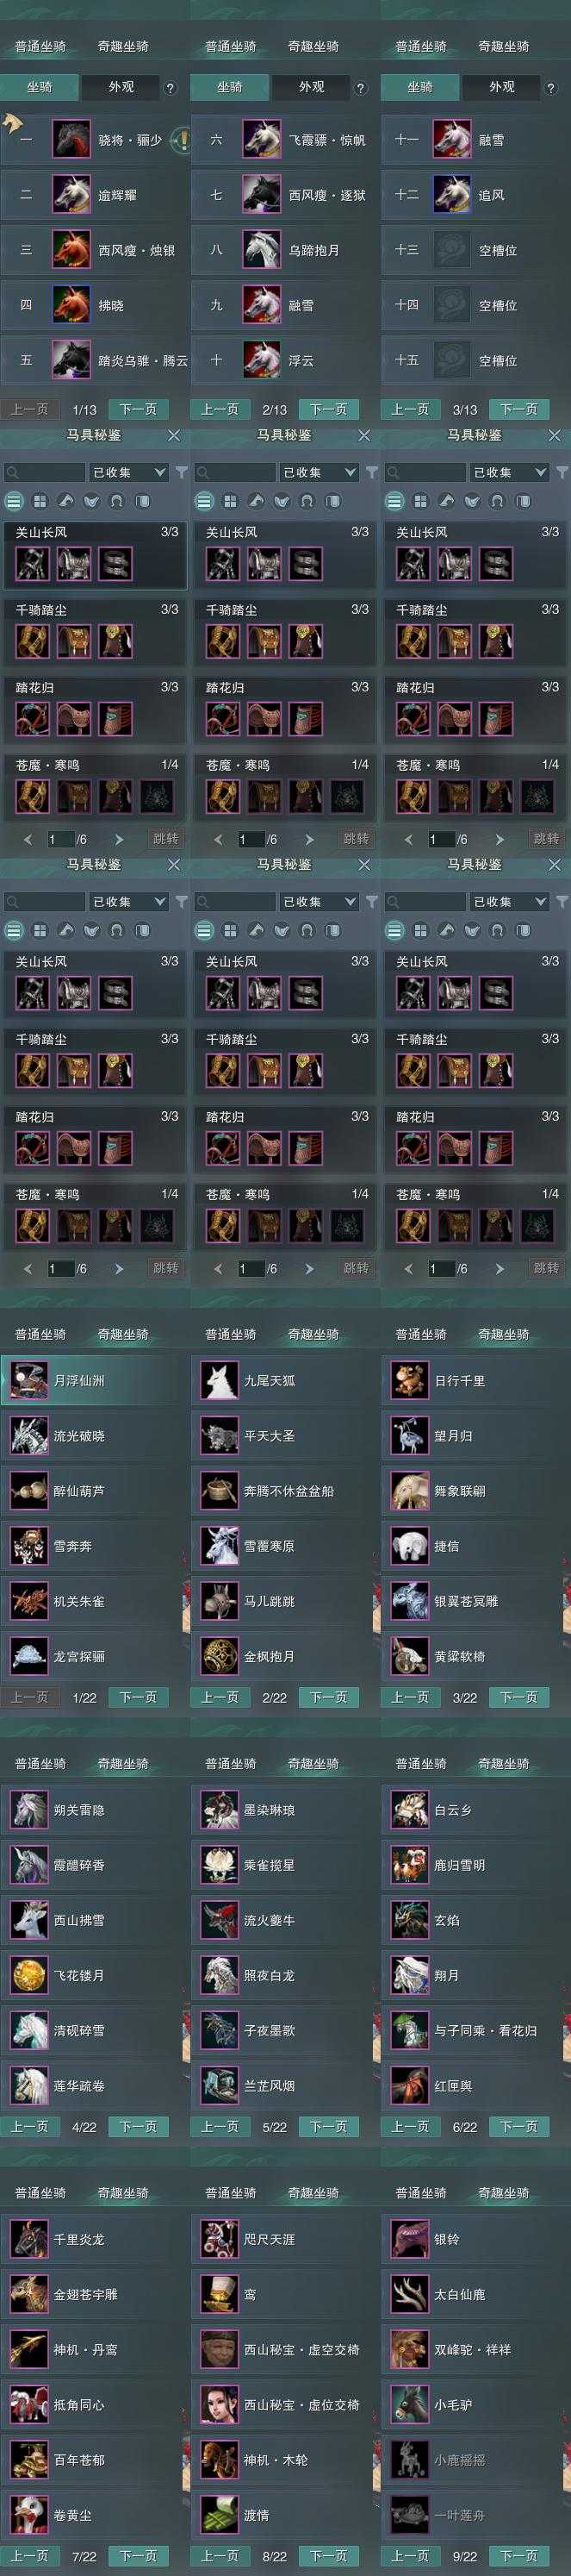
Task: Select the greyed-out 一叶莲舟 mount
Action: pyautogui.click(x=475, y=2514)
